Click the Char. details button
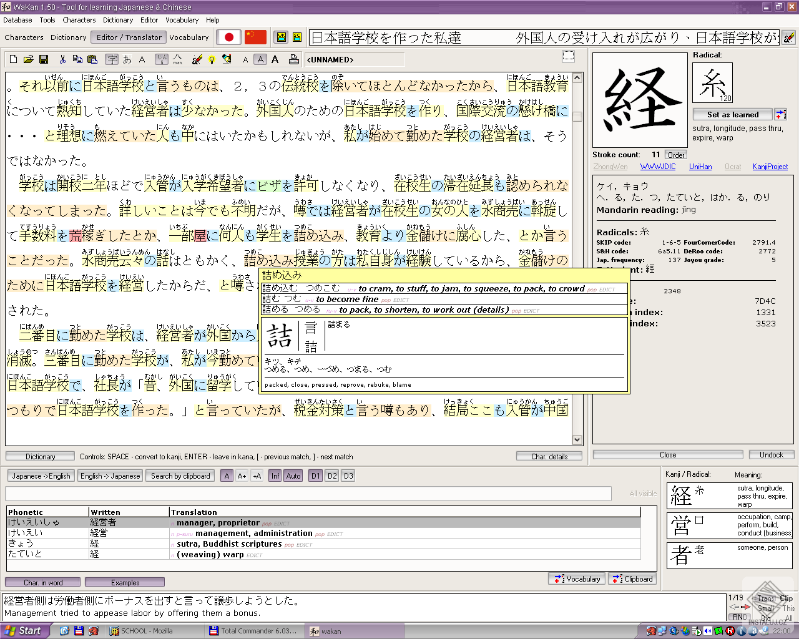Screen dimensions: 799x639 point(549,456)
